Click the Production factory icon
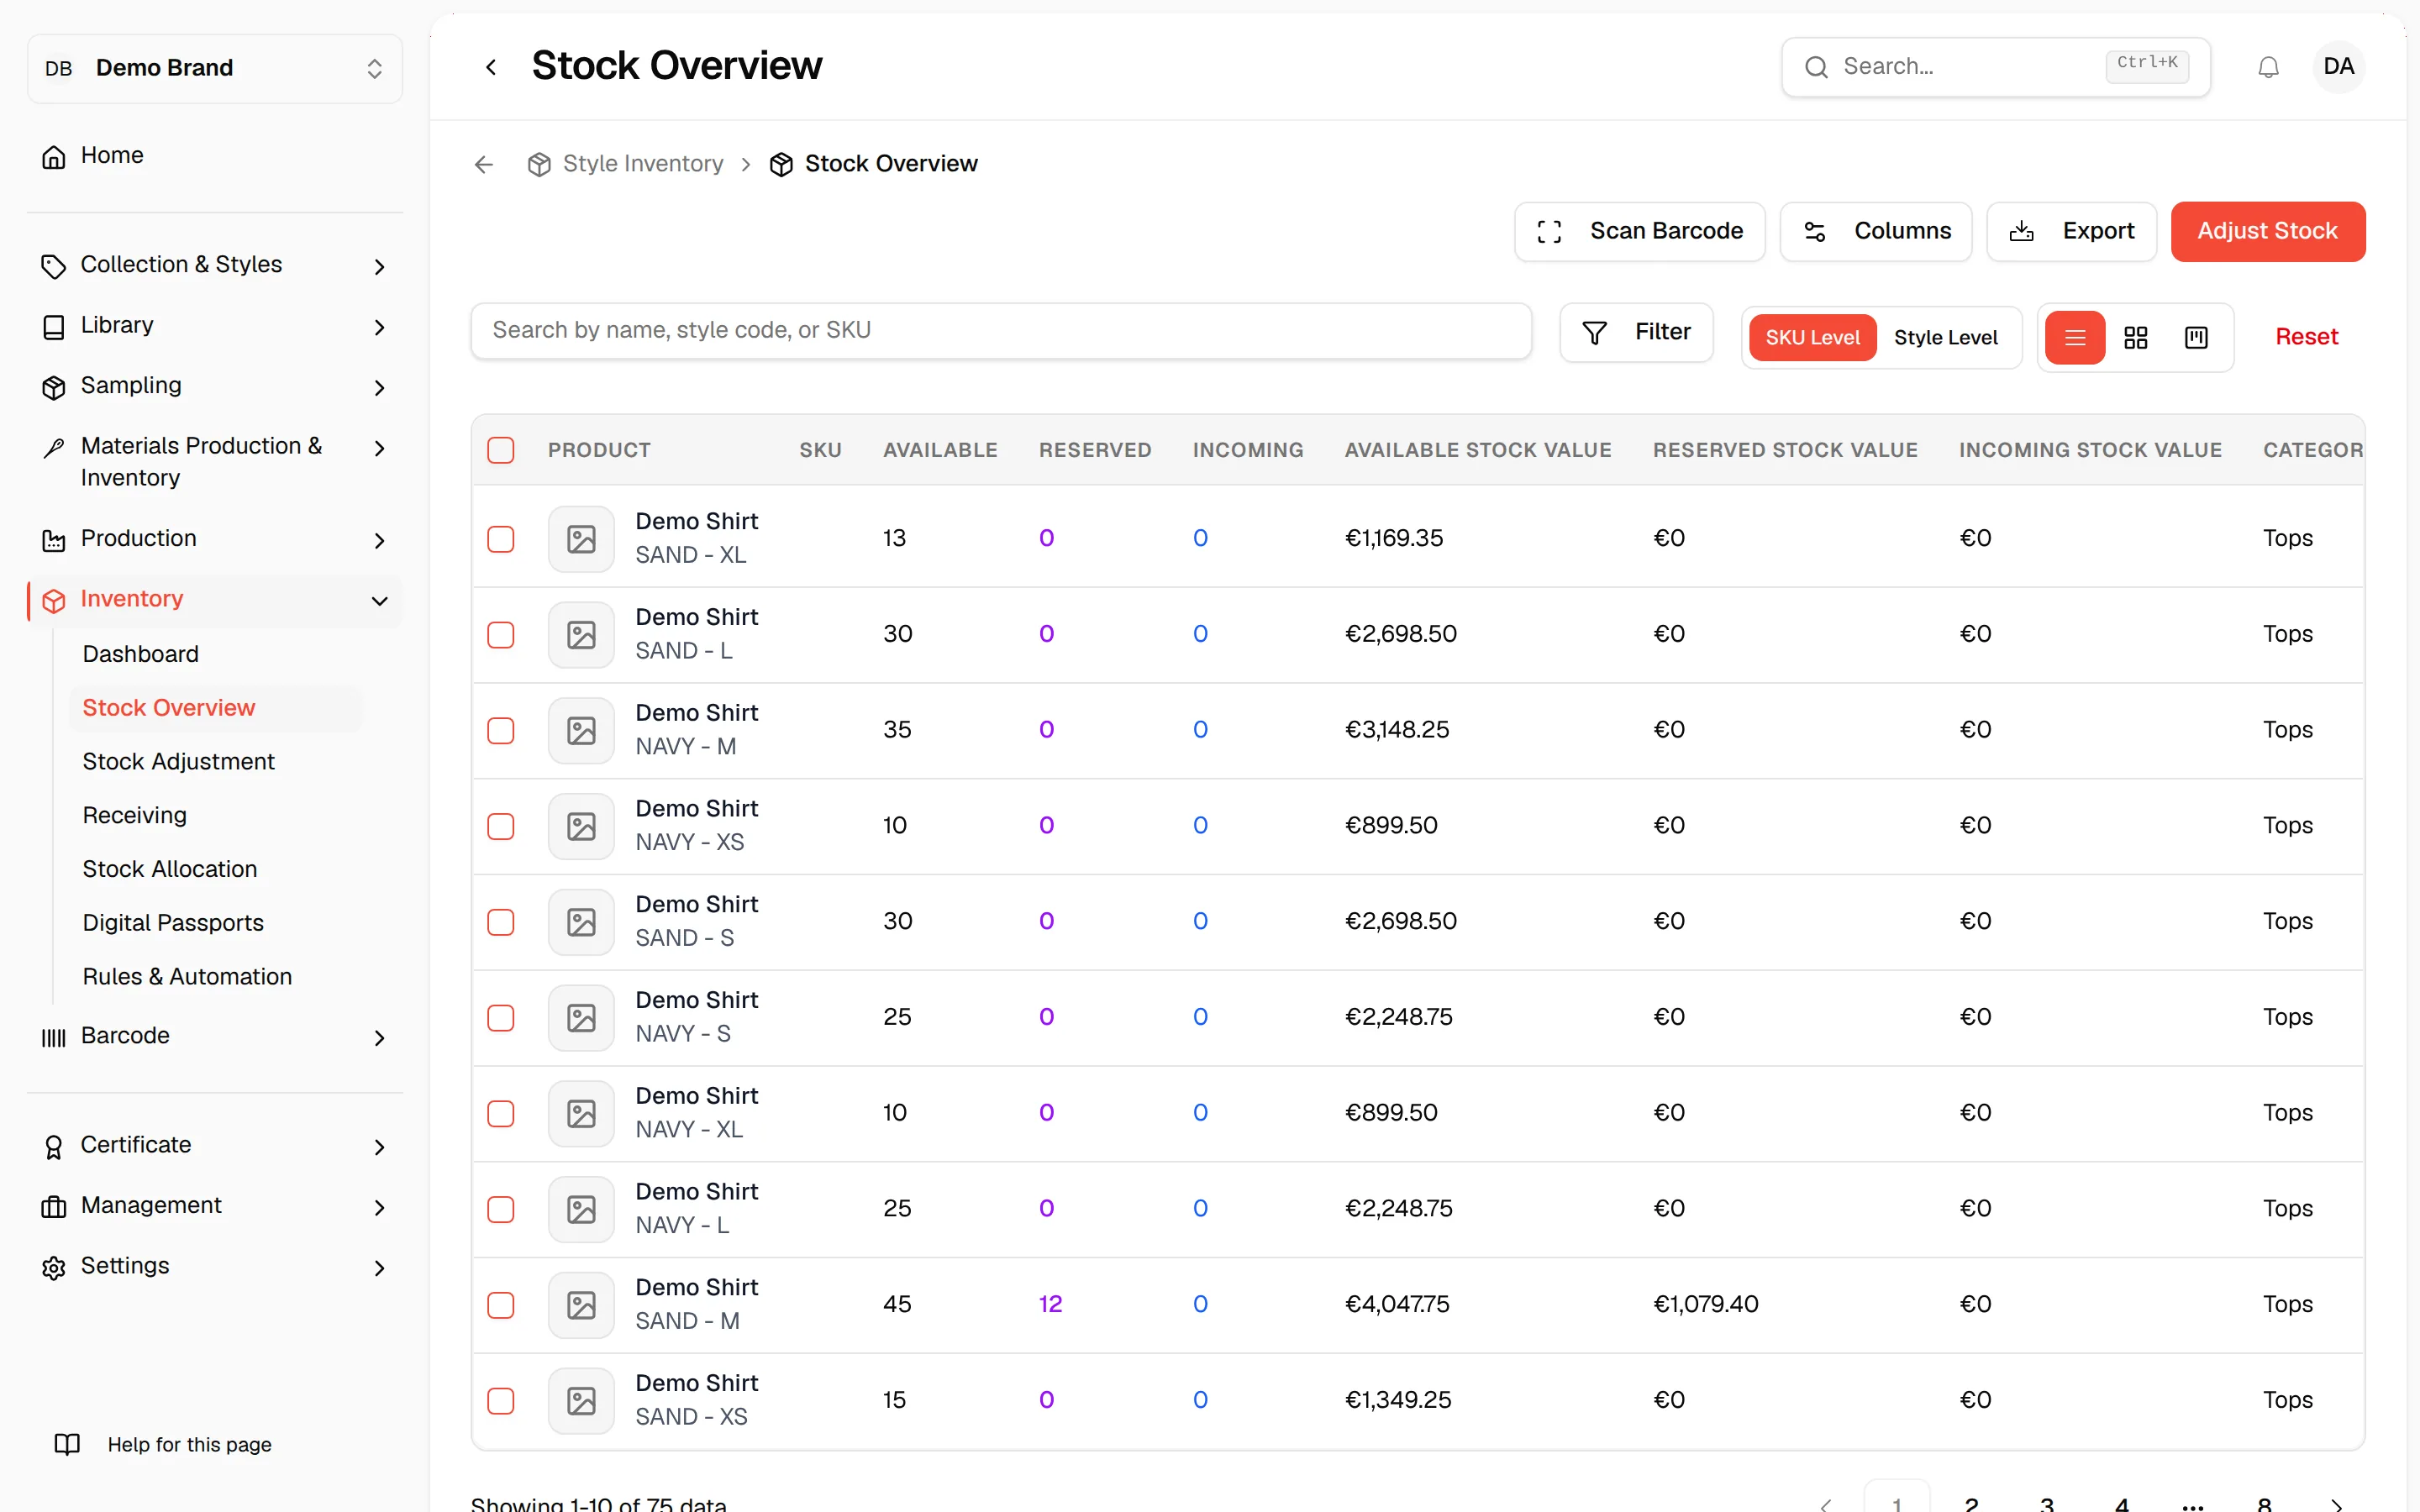The image size is (2420, 1512). [x=54, y=540]
